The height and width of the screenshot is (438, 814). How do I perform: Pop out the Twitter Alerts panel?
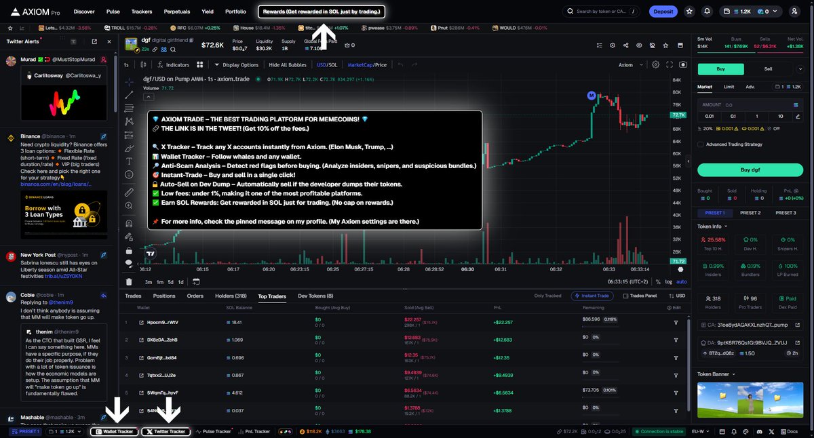click(x=94, y=41)
